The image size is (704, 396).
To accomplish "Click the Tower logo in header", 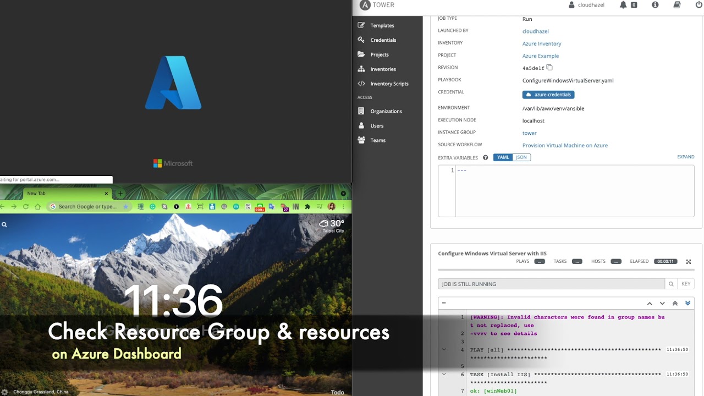I will (x=377, y=5).
